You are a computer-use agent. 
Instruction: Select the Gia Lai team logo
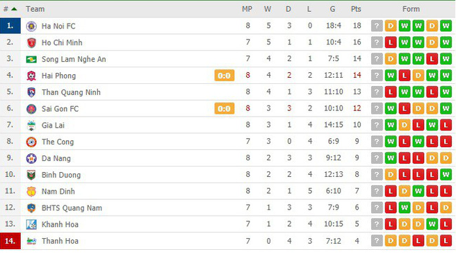tap(31, 126)
